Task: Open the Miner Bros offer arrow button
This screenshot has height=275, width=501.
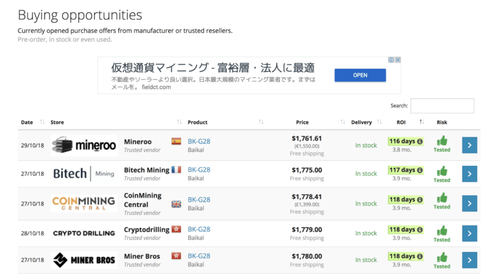Action: [469, 260]
